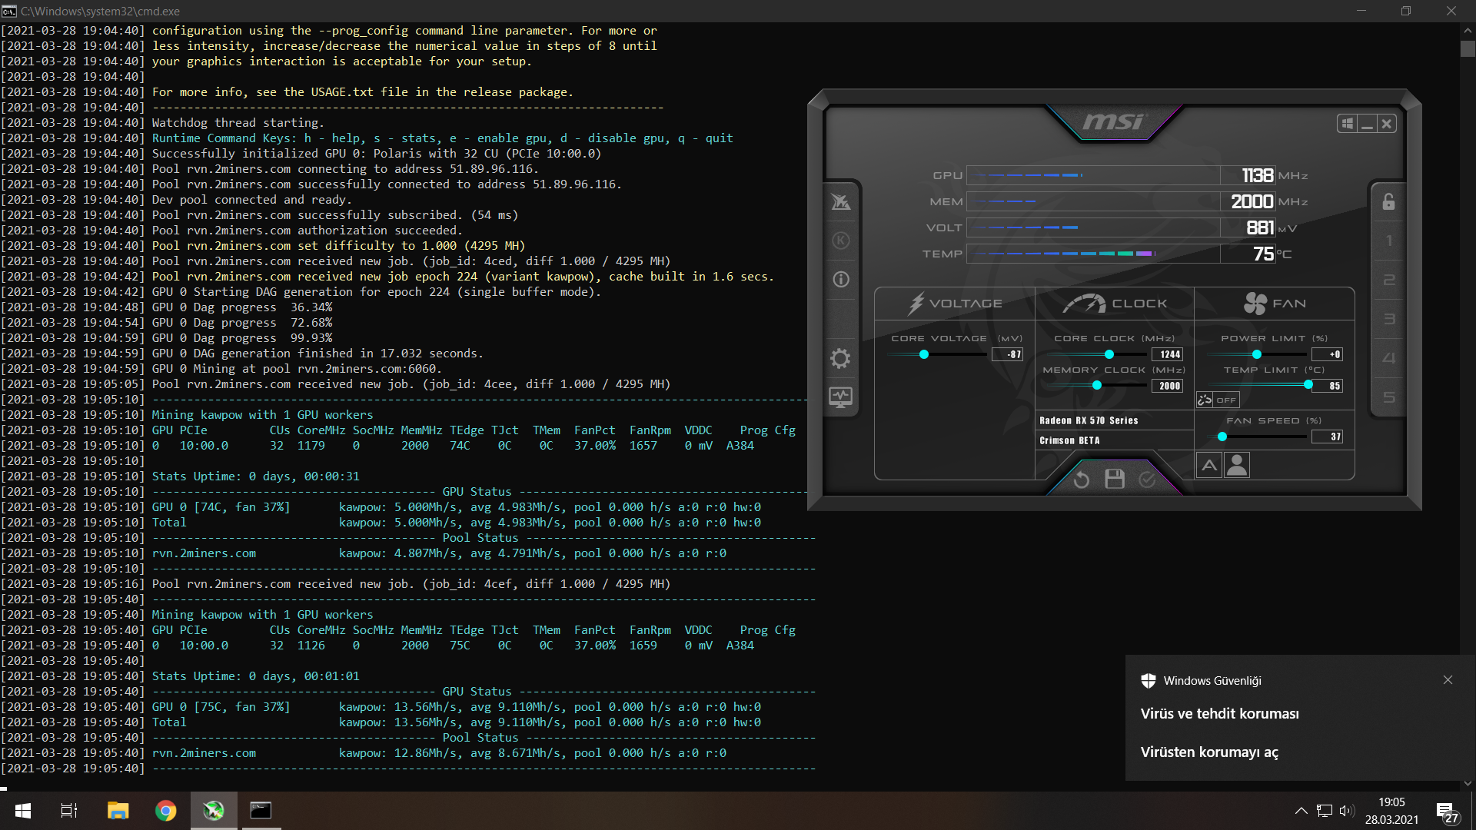Select profile slot 3
The height and width of the screenshot is (830, 1476).
point(1388,319)
